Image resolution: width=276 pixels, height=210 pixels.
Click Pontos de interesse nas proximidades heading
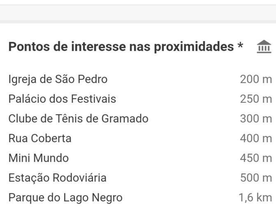[121, 47]
